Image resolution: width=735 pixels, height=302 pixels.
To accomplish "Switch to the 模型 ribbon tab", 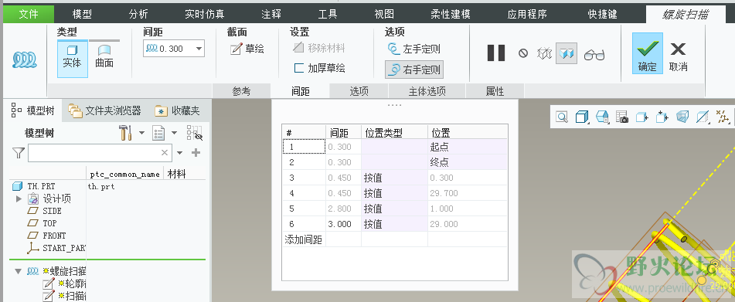I will click(x=83, y=14).
